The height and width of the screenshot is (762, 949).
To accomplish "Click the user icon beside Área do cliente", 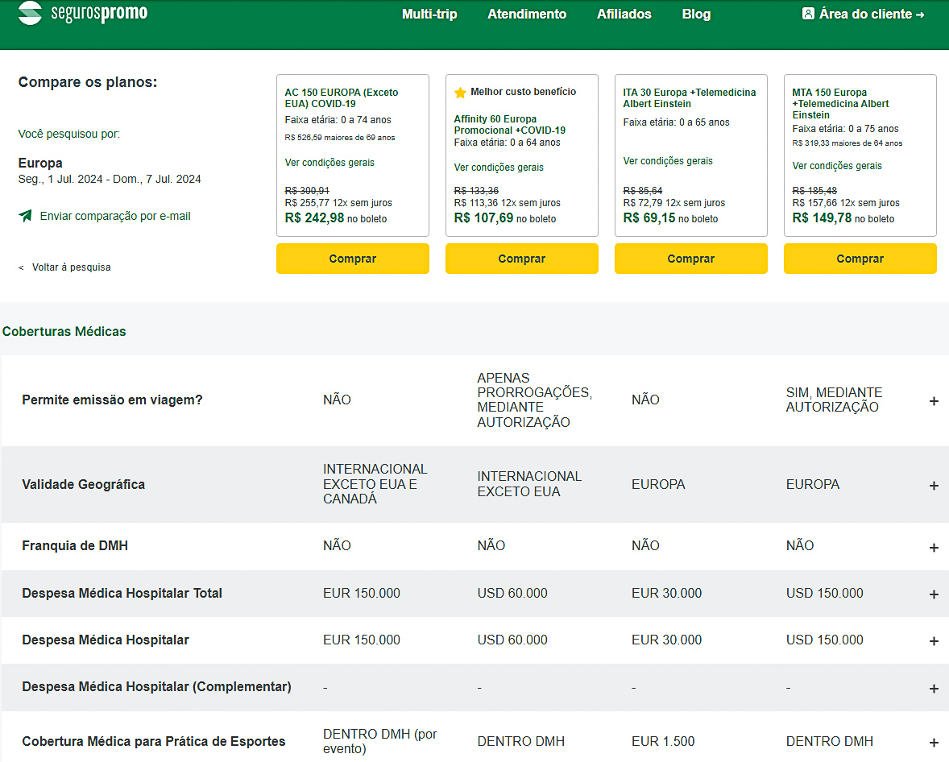I will click(x=808, y=14).
